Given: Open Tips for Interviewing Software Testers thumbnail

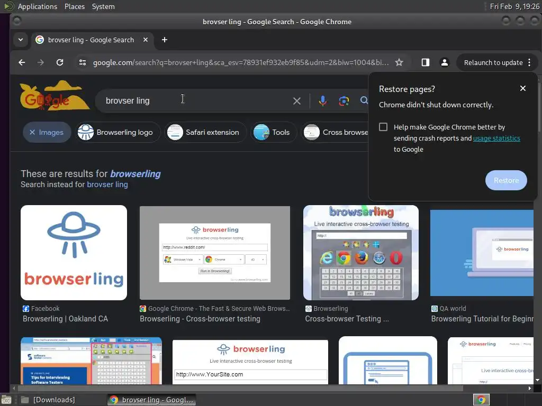Looking at the screenshot, I should pyautogui.click(x=91, y=361).
